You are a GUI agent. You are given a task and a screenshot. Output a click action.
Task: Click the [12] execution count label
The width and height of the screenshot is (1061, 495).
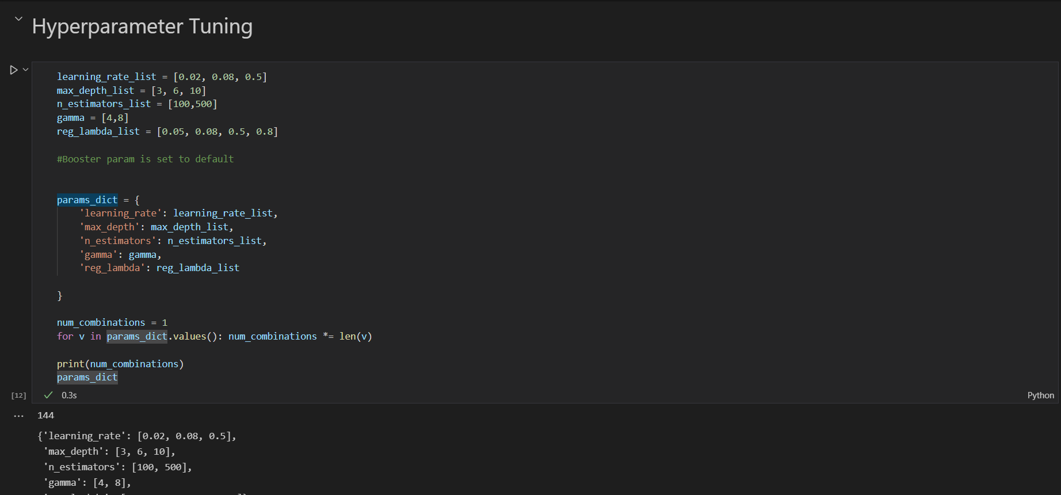tap(19, 395)
